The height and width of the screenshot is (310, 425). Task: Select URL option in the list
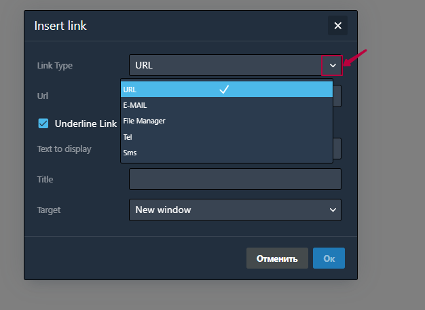pos(170,90)
